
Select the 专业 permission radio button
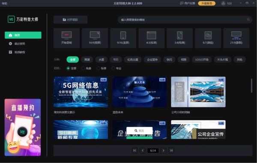pyautogui.click(x=113, y=68)
